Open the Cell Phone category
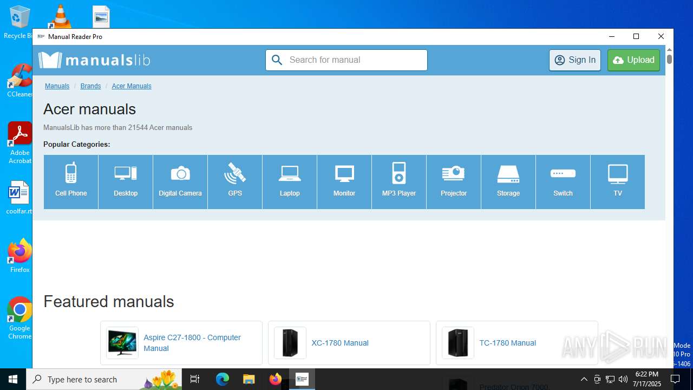Screen dimensions: 693x390 pos(71,182)
